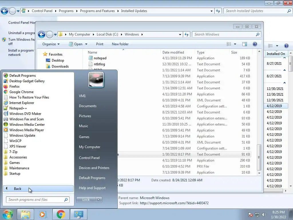Open Pictures from Start menu
This screenshot has height=220, width=293.
point(85,116)
